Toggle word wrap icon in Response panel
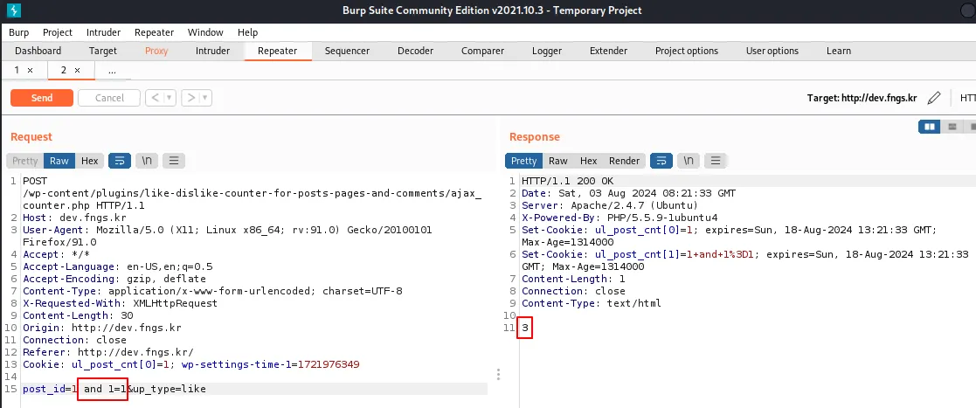Image resolution: width=976 pixels, height=408 pixels. coord(661,161)
